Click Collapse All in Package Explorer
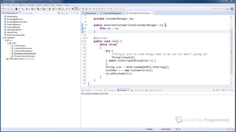236x132 pixels. (59, 13)
